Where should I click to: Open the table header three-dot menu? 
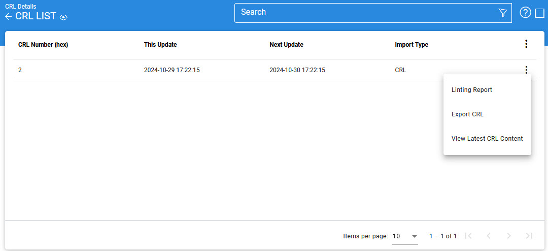click(526, 44)
